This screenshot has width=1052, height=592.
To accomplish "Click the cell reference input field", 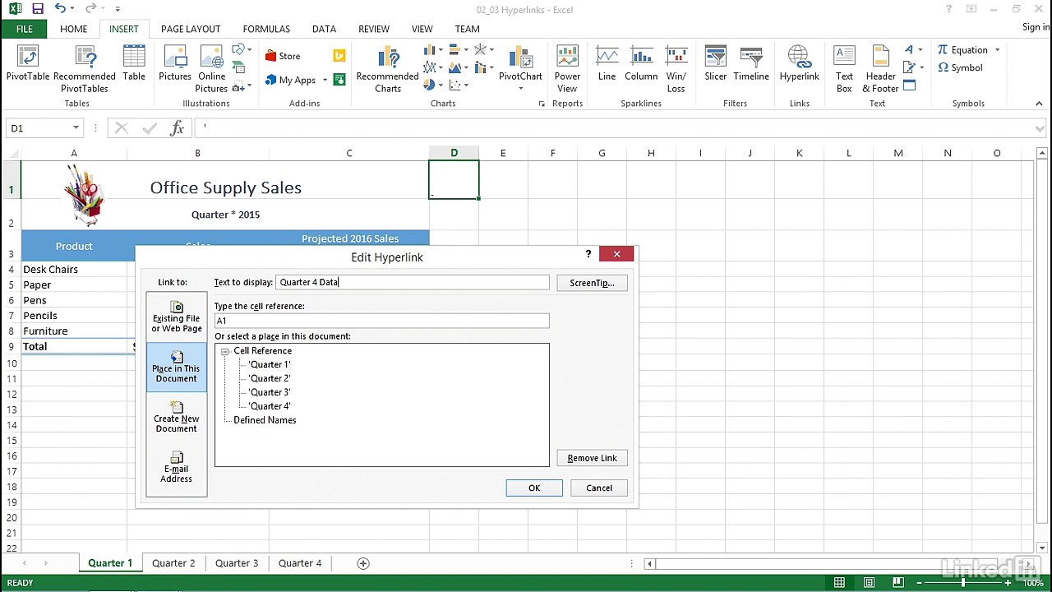I will [381, 321].
